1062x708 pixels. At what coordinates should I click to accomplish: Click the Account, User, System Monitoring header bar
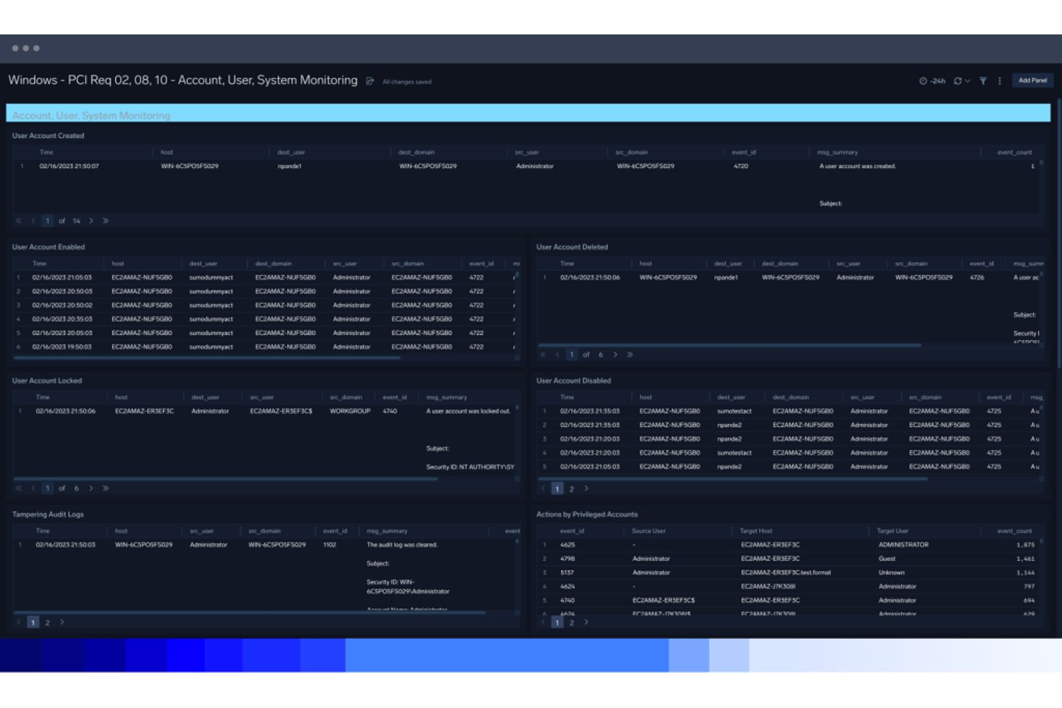click(x=528, y=114)
